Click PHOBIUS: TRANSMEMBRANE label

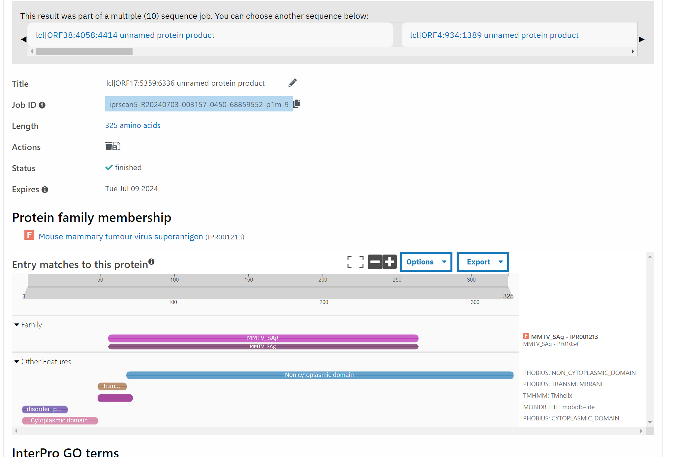(x=564, y=384)
